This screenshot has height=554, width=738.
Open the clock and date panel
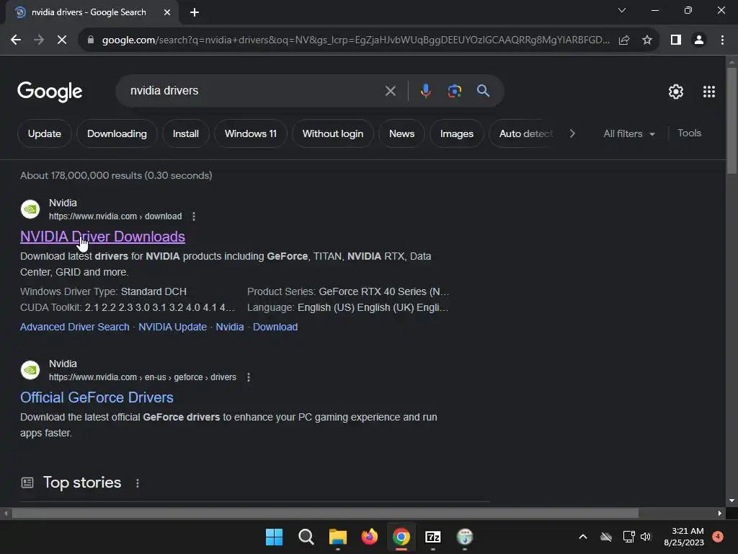tap(684, 537)
